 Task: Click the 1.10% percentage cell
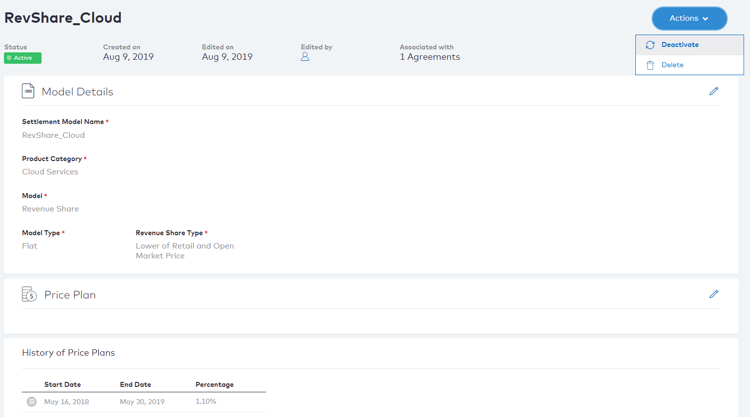pyautogui.click(x=206, y=401)
